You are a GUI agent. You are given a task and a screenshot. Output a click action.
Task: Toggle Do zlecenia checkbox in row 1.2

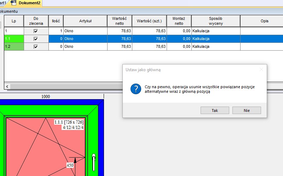[x=36, y=47]
